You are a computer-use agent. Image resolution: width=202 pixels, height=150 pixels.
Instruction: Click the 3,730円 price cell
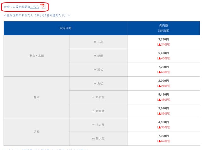[x=163, y=40]
